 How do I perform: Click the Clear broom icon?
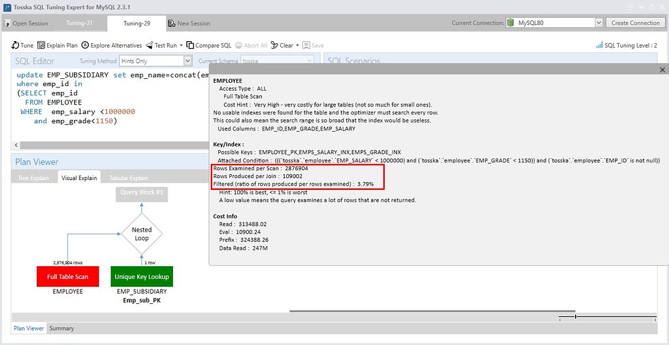274,46
